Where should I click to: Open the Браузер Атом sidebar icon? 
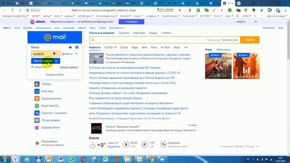point(37,128)
